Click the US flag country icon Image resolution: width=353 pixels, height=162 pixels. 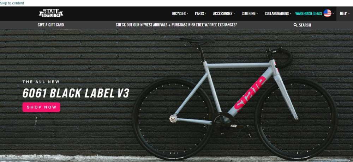tap(327, 13)
